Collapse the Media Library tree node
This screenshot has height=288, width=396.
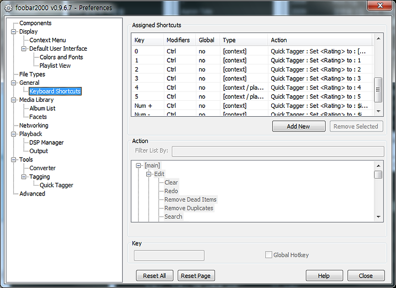(x=13, y=100)
